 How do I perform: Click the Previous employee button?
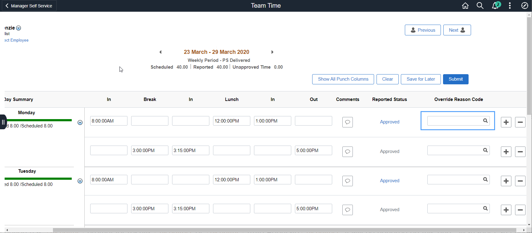pyautogui.click(x=423, y=30)
